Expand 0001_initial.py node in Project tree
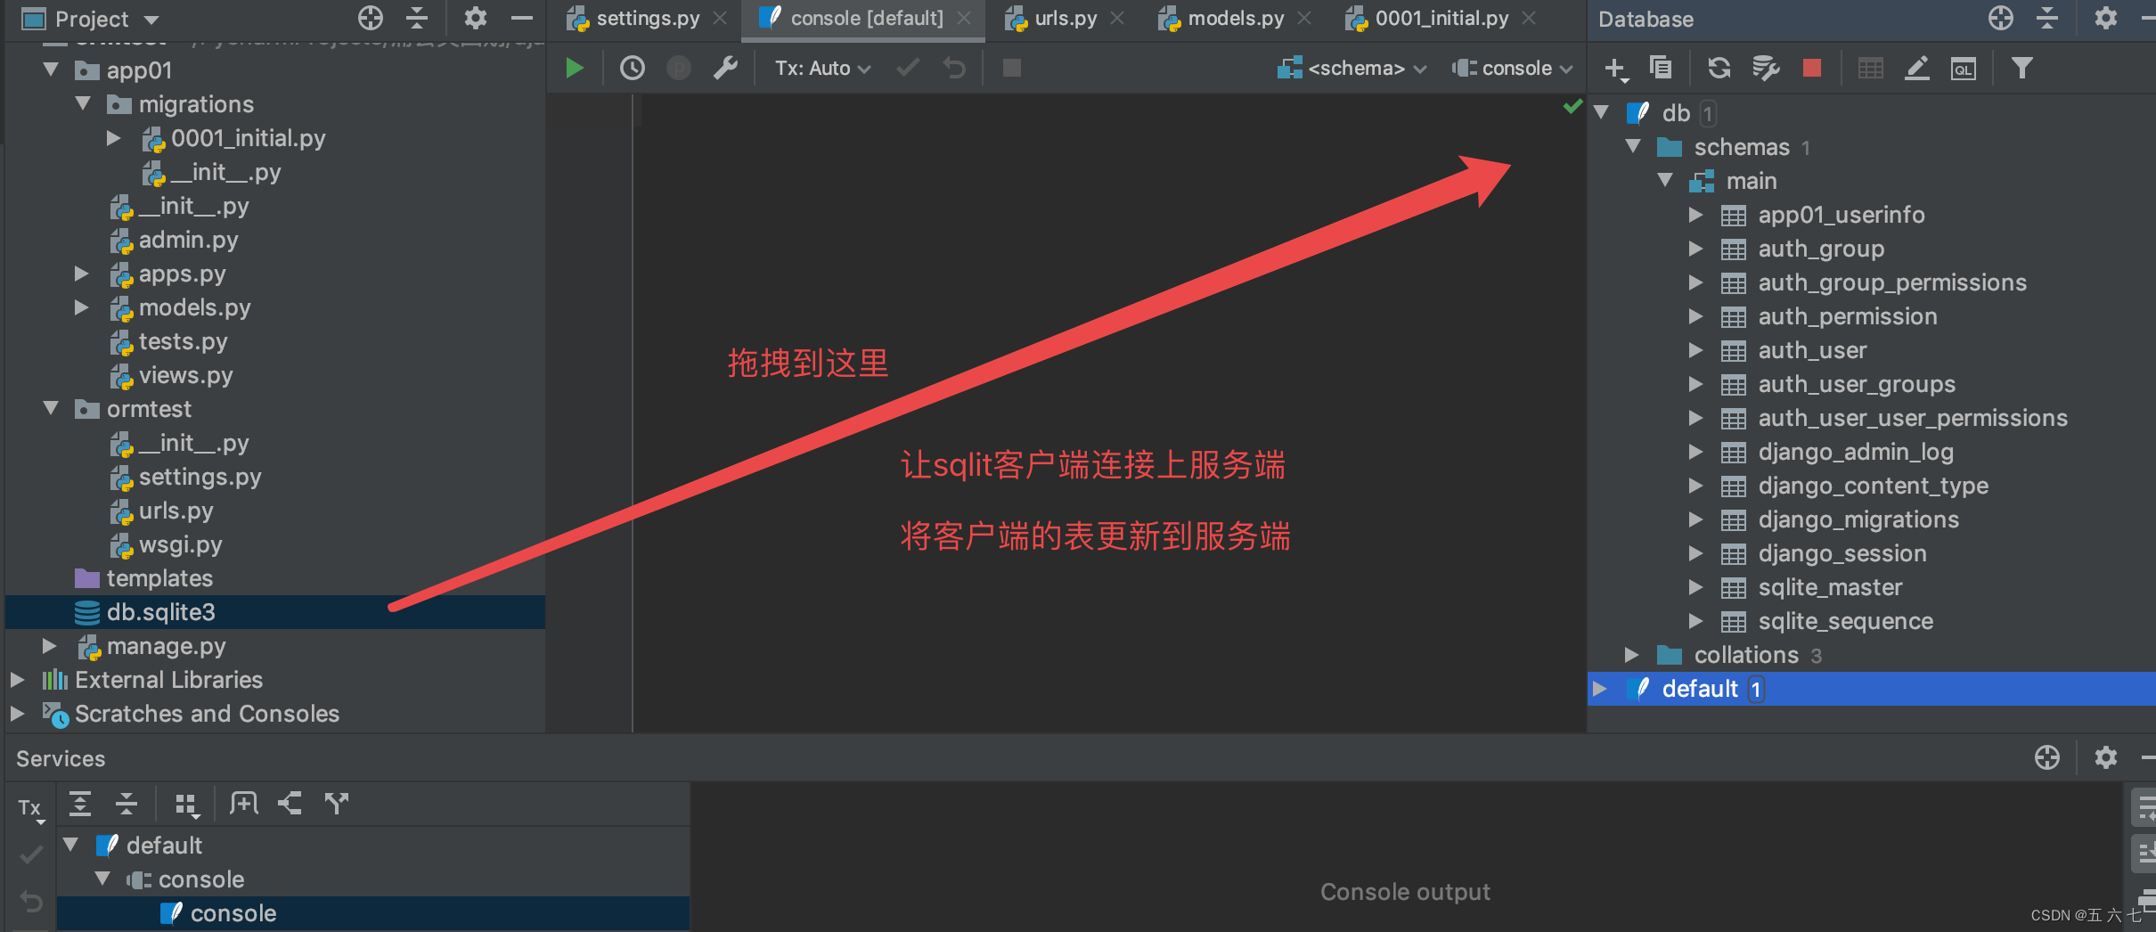This screenshot has height=932, width=2156. click(113, 137)
